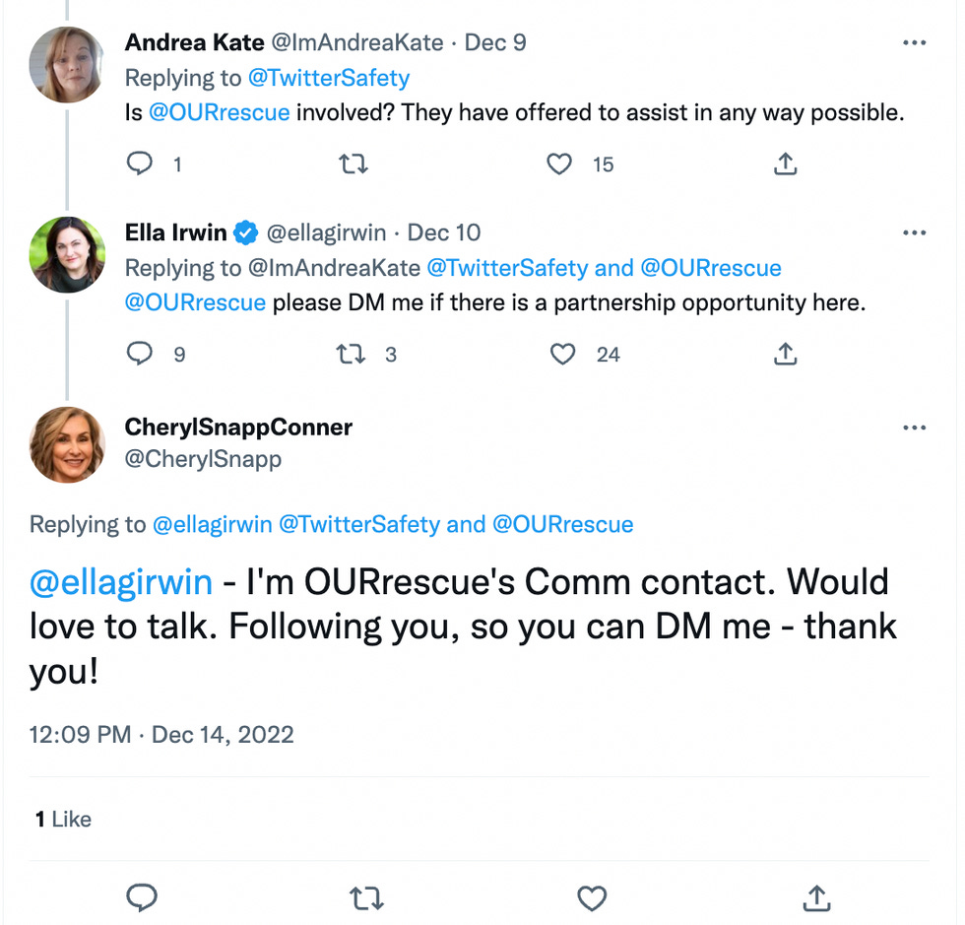This screenshot has width=965, height=925.
Task: Click the share upload icon on CherylSnappConner's tweet
Action: point(815,897)
